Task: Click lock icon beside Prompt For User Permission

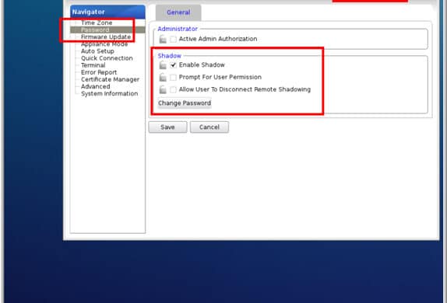Action: click(163, 78)
